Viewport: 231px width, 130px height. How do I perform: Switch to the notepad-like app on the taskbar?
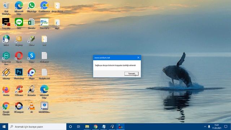tap(104, 127)
